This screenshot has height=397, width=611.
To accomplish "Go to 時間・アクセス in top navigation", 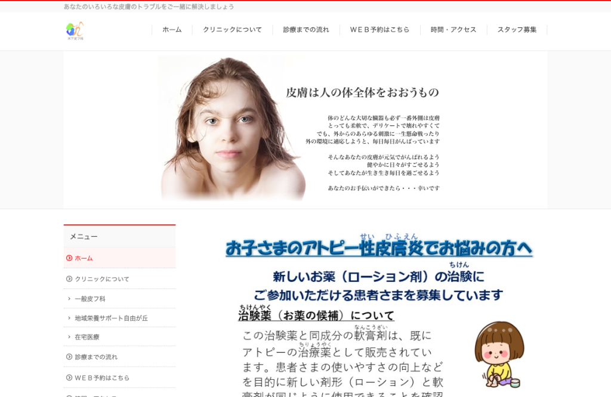I will click(453, 30).
